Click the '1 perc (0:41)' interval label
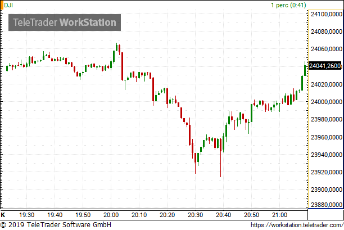Screen dimensions: 344x230 click(x=288, y=5)
